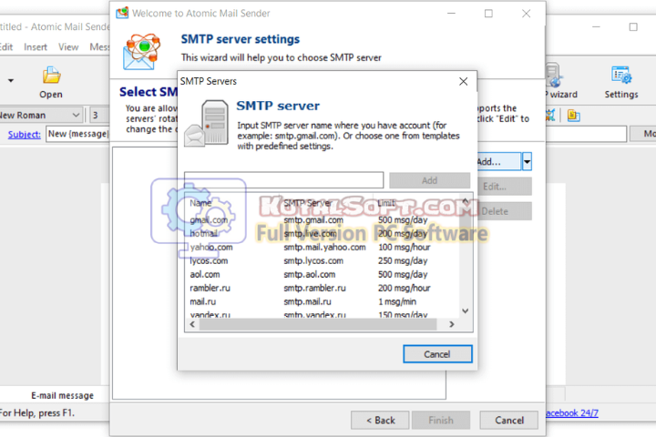The height and width of the screenshot is (437, 656).
Task: Click the Limit column header
Action: pos(385,203)
